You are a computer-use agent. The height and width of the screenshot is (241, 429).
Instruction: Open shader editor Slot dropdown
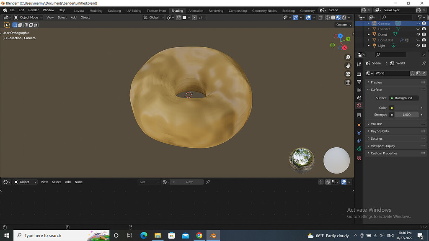(x=149, y=182)
